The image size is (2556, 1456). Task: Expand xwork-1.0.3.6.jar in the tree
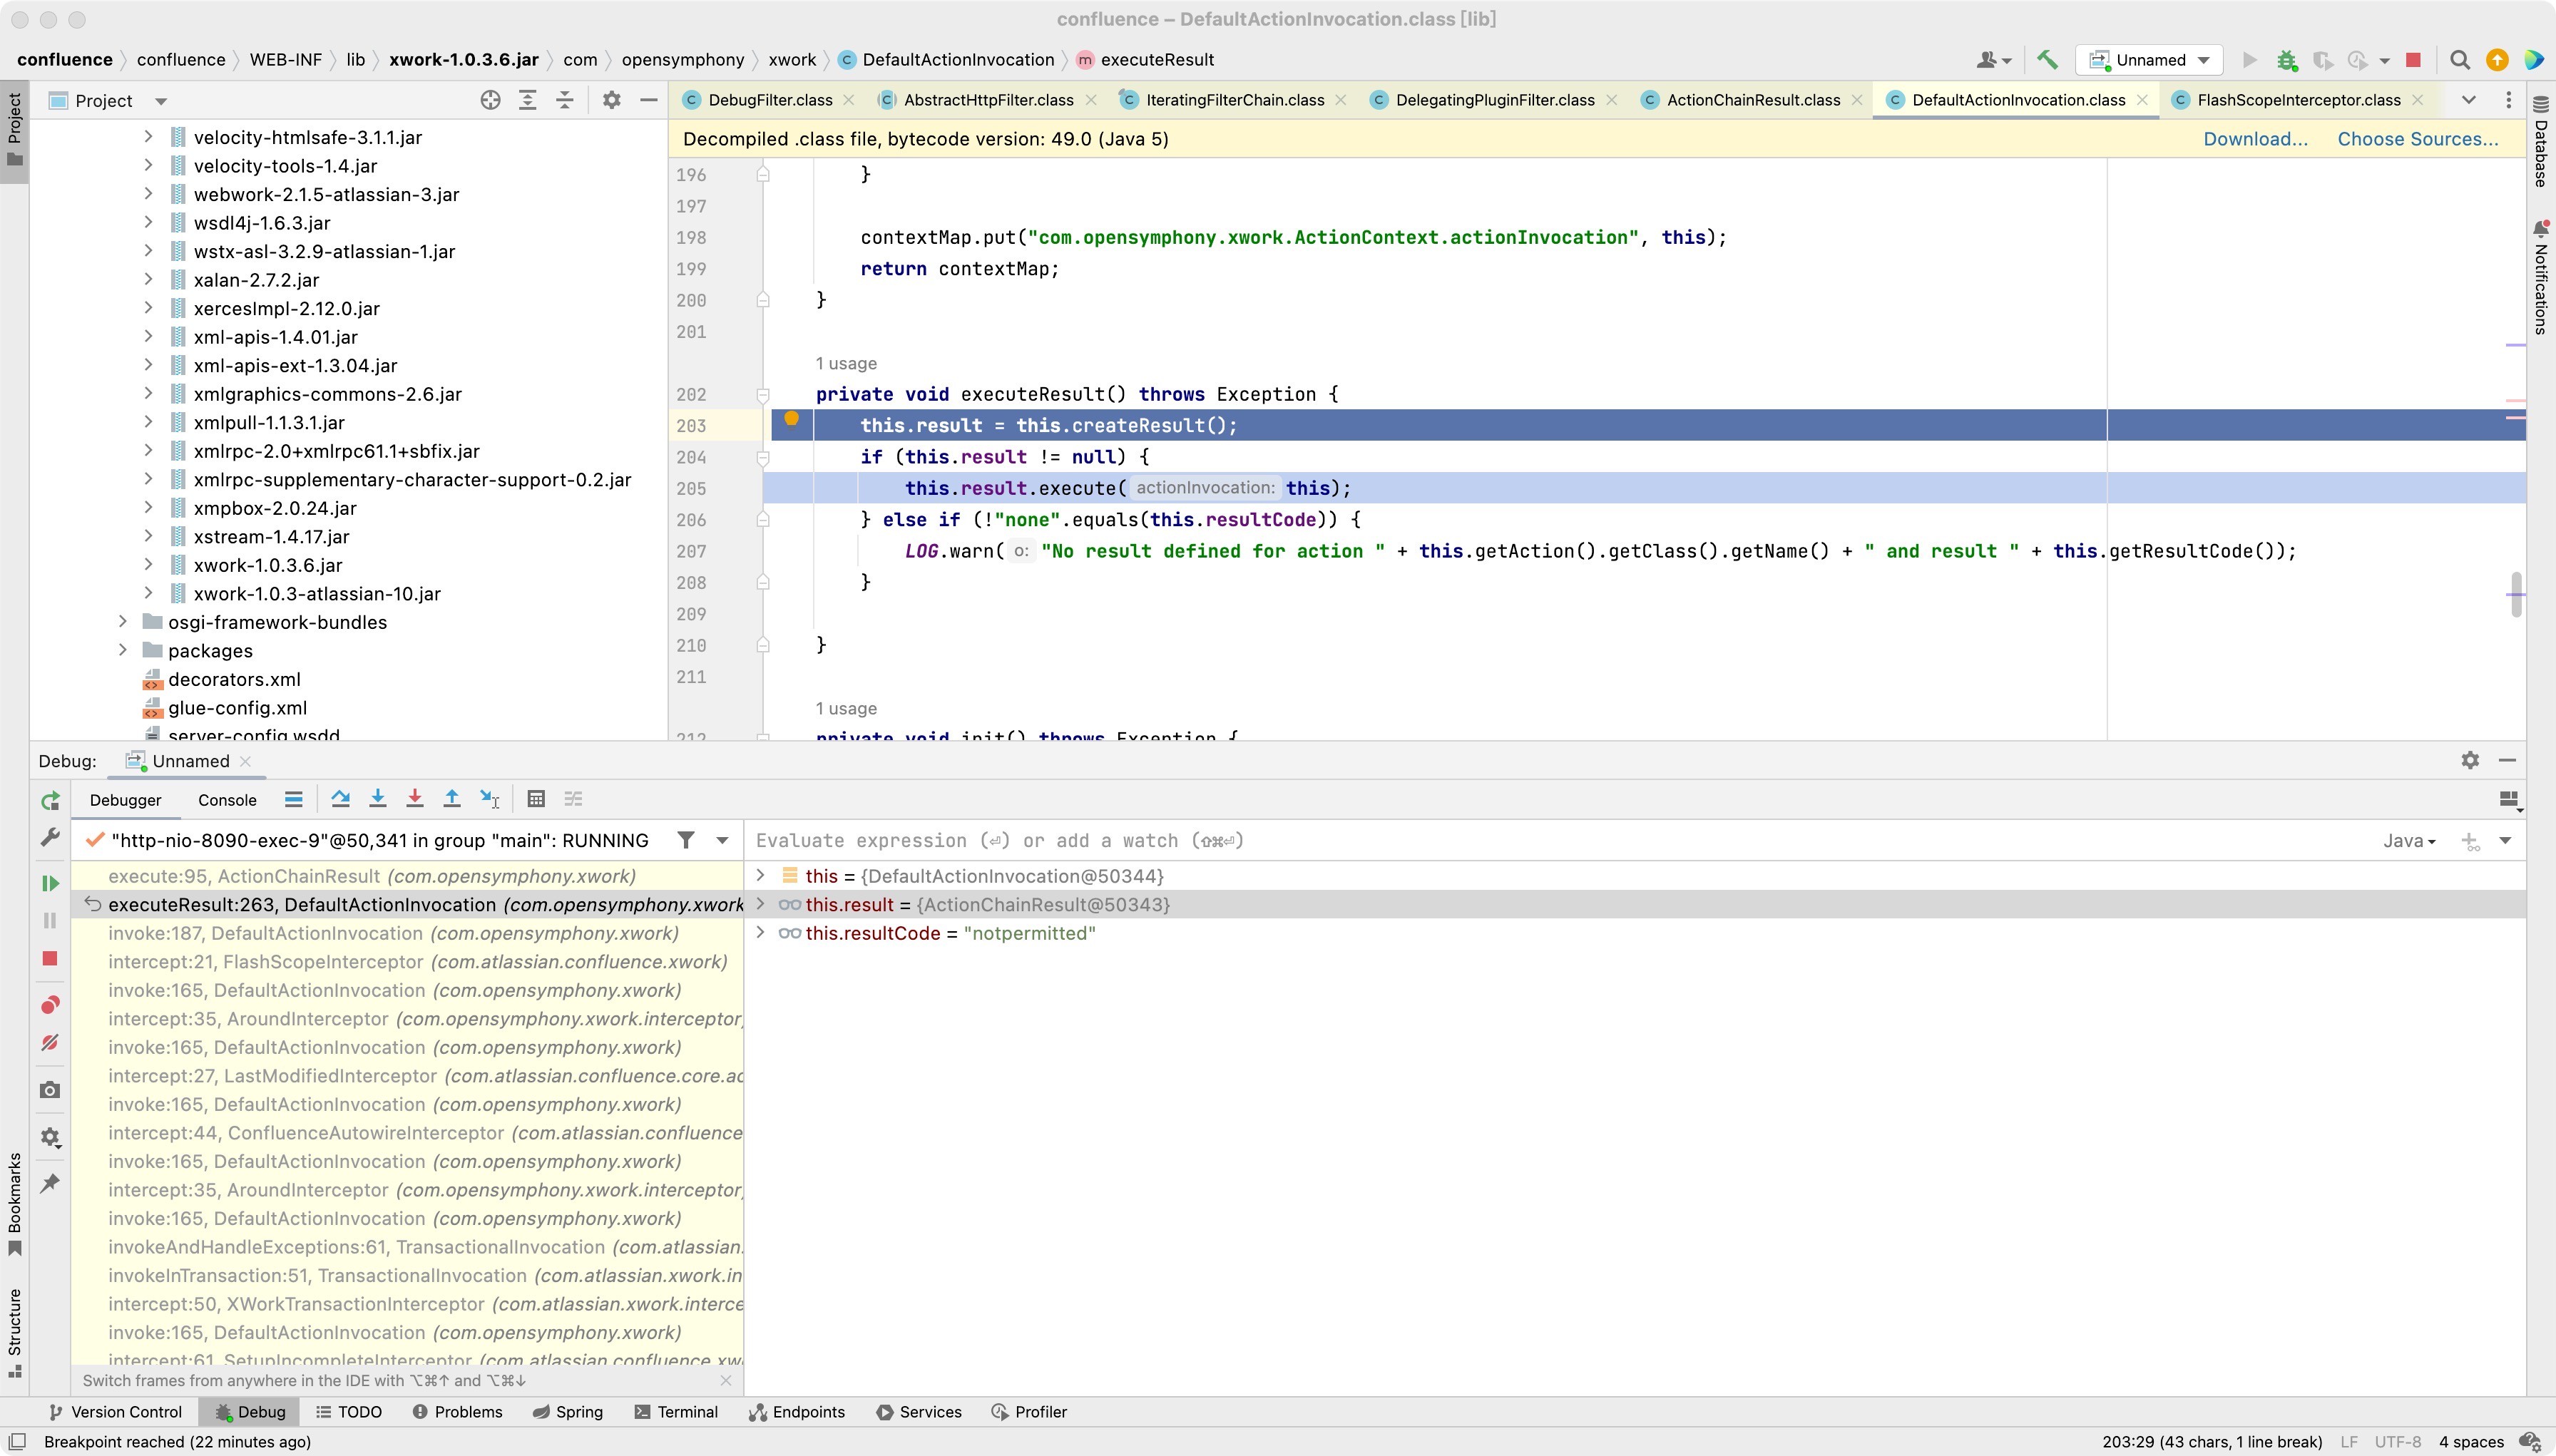coord(148,565)
